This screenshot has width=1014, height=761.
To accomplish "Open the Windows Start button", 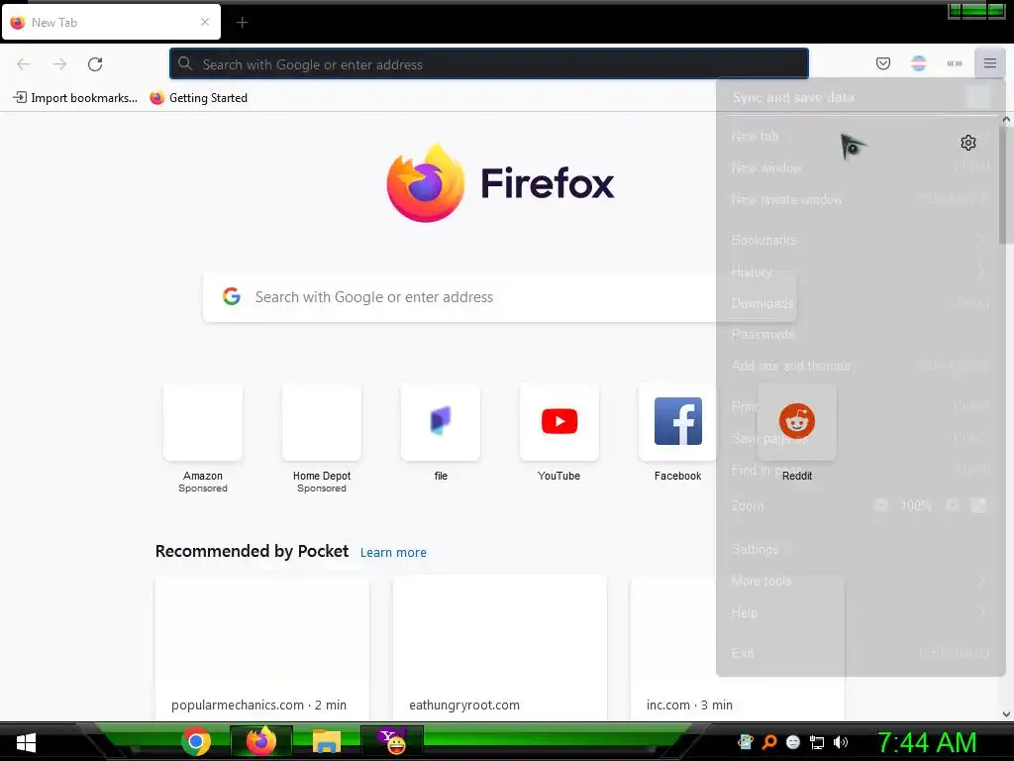I will (26, 742).
